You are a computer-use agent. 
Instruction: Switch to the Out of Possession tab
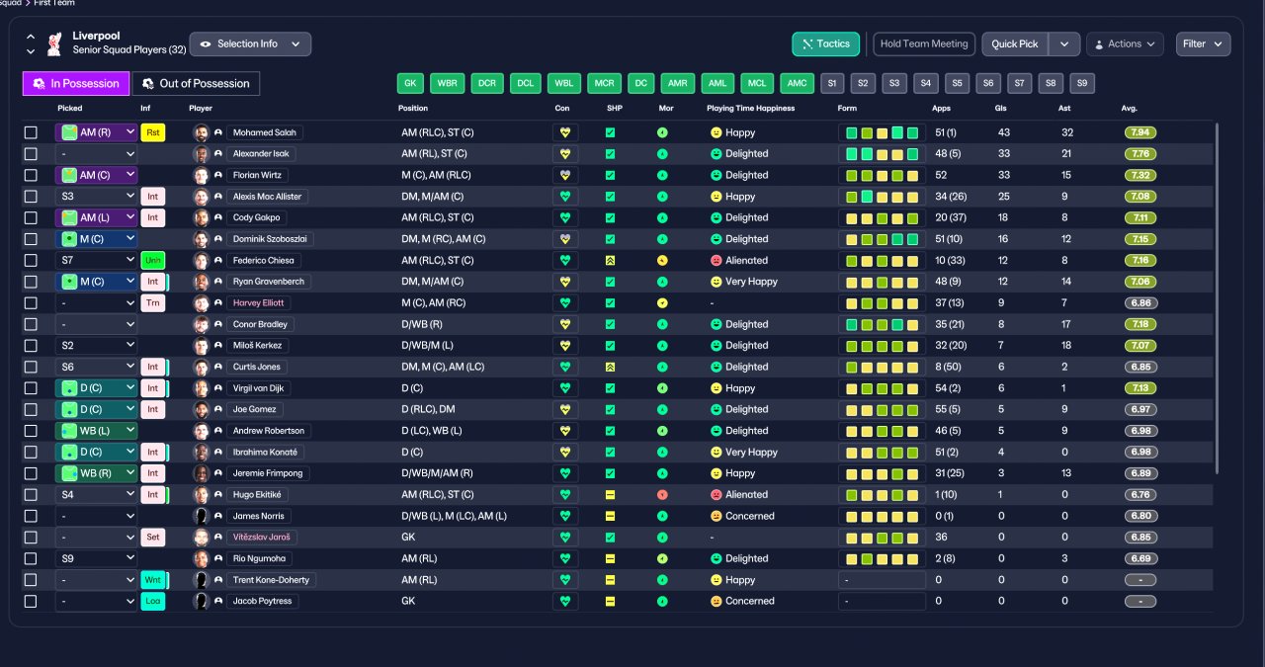[x=196, y=84]
